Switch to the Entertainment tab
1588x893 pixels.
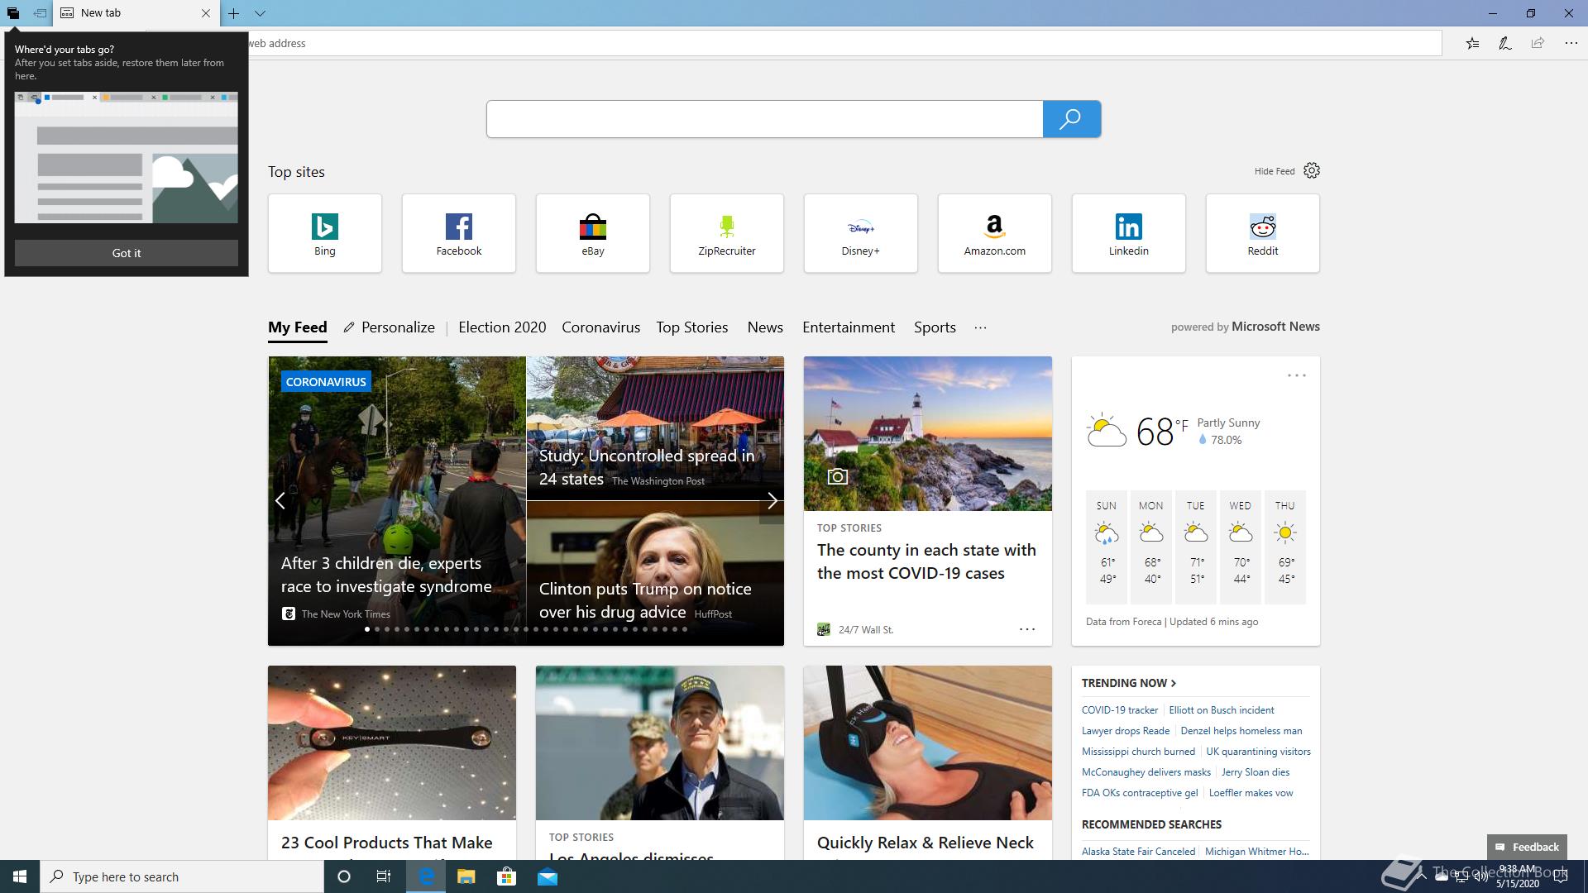[x=849, y=327]
